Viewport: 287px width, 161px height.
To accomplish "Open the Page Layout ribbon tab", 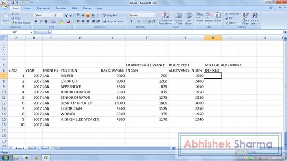I will (43, 8).
